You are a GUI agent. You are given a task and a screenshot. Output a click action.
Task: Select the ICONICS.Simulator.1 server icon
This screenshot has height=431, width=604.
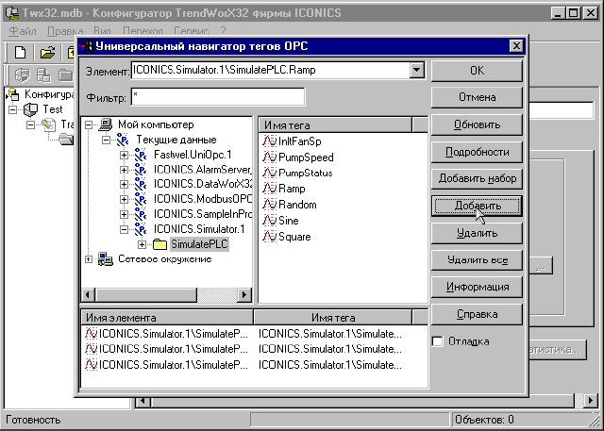141,229
